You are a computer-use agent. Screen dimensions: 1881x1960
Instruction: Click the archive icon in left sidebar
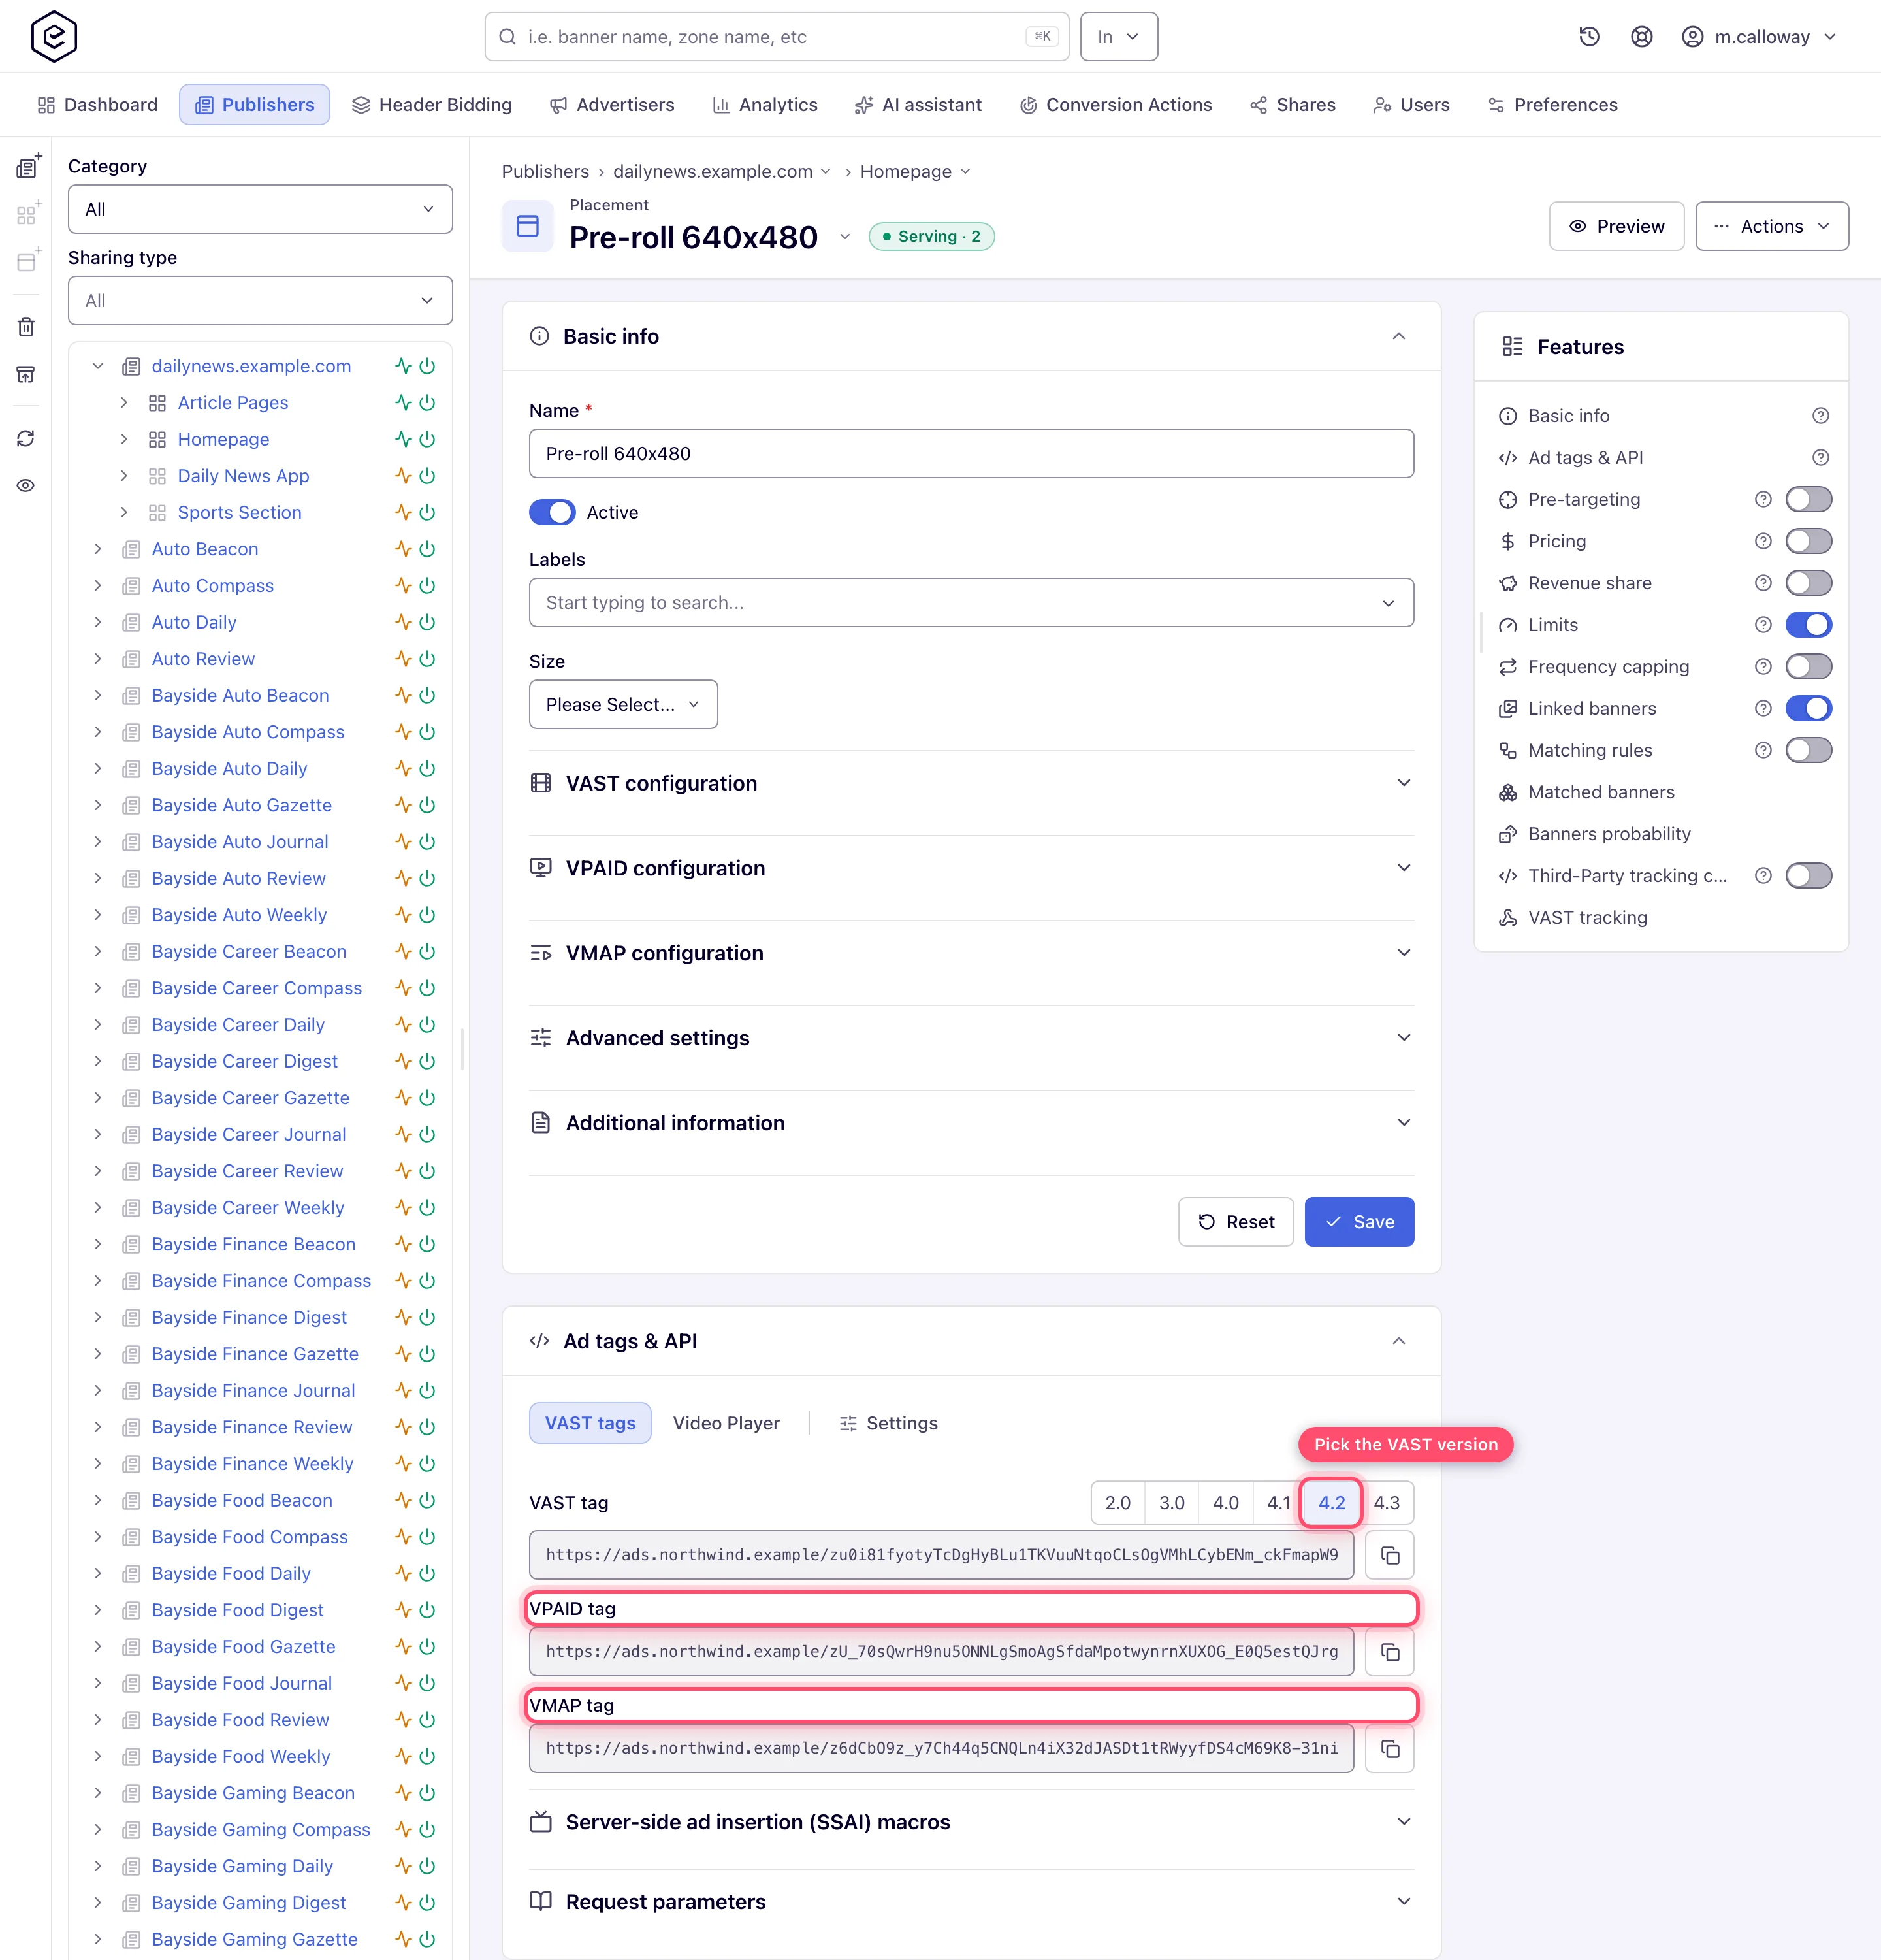pyautogui.click(x=27, y=374)
